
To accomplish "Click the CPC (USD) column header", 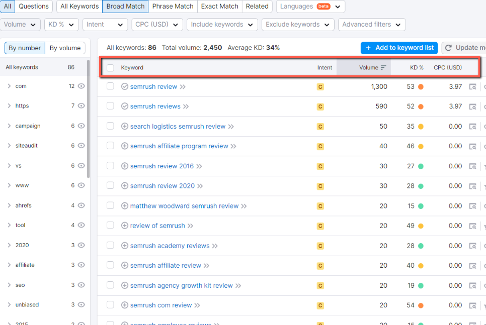I will pos(448,67).
